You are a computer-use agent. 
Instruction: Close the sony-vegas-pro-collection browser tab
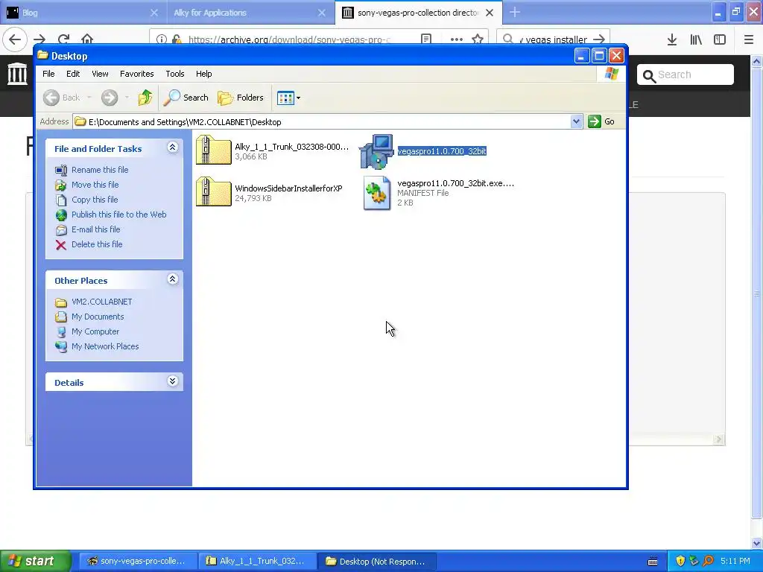pyautogui.click(x=490, y=13)
